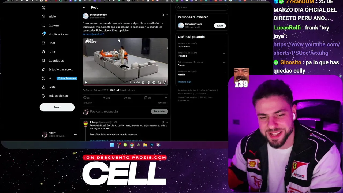Open Noelia trend
This screenshot has height=193, width=343.
tap(181, 75)
